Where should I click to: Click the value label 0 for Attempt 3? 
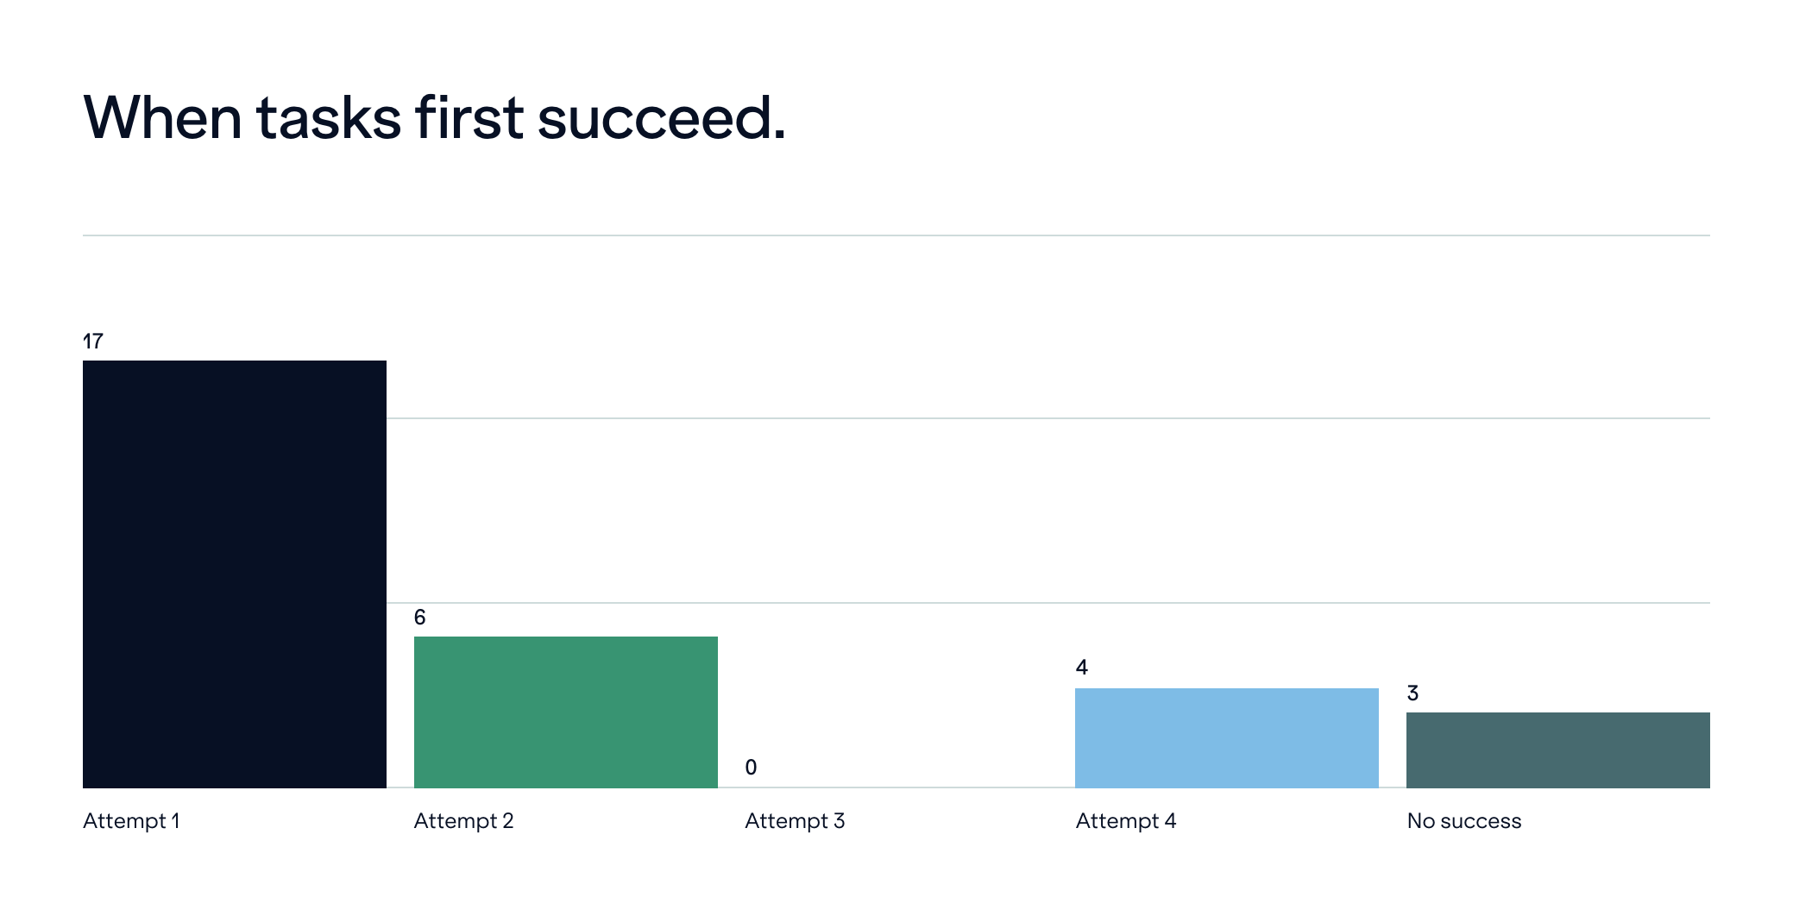751,768
